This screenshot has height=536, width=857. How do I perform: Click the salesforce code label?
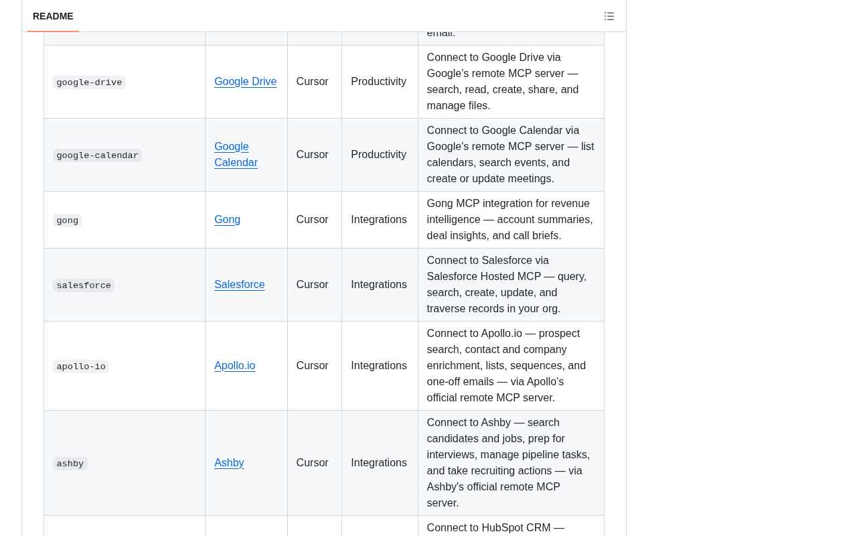tap(84, 285)
